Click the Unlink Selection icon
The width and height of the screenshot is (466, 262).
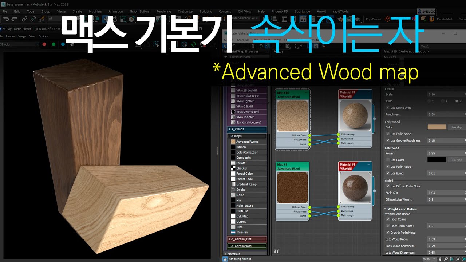tap(33, 19)
